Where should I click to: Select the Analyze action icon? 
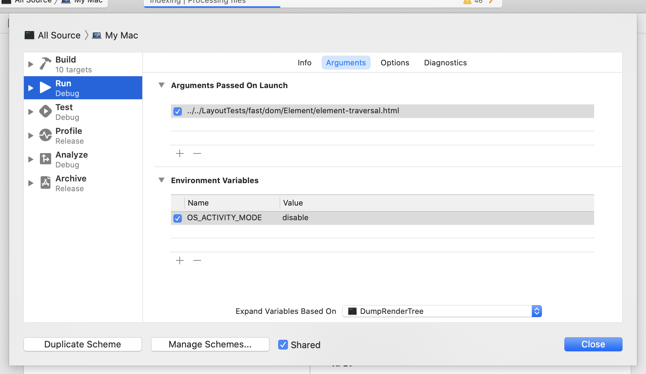pos(45,159)
